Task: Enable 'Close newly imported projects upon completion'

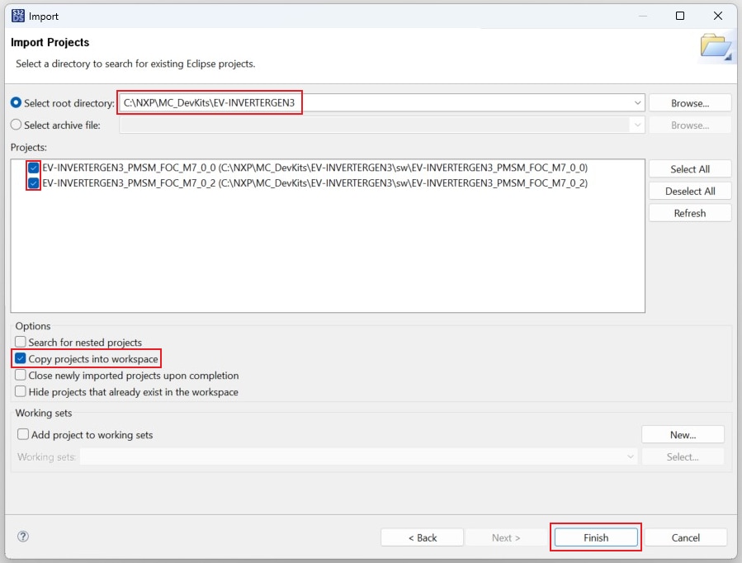Action: 21,376
